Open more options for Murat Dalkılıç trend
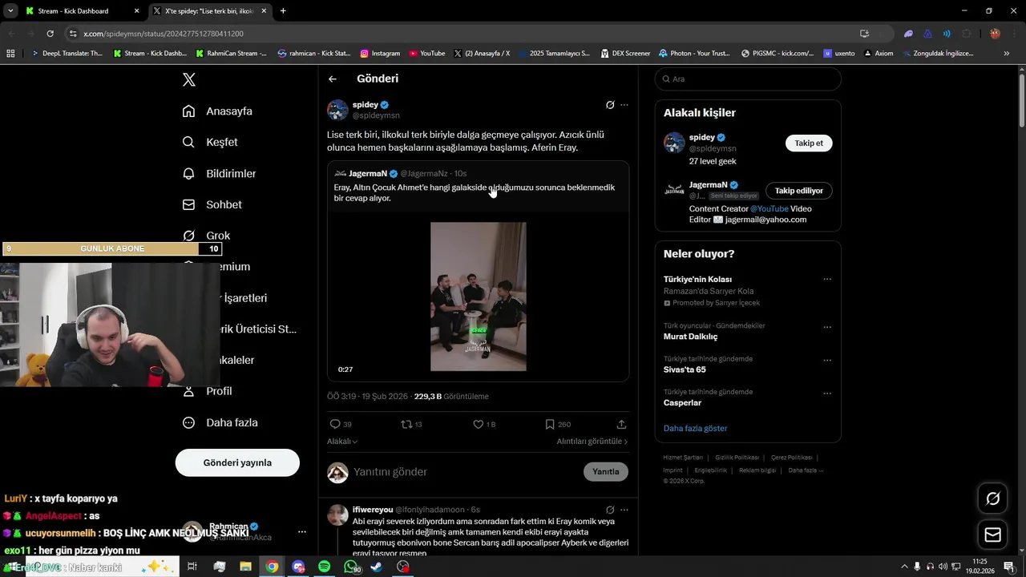 pos(827,327)
